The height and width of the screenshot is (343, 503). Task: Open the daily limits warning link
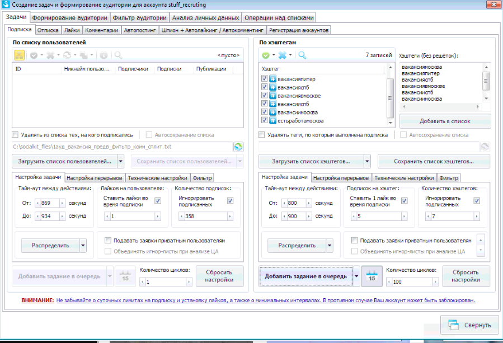coord(266,300)
